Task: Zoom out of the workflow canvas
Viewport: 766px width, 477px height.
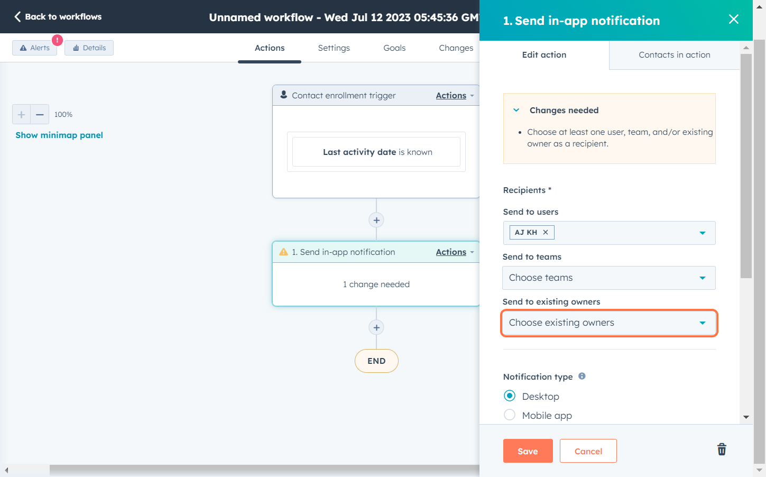Action: tap(39, 114)
